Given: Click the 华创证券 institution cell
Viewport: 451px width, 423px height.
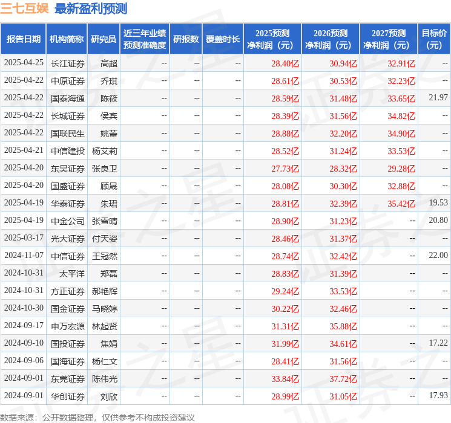Looking at the screenshot, I should 68,396.
